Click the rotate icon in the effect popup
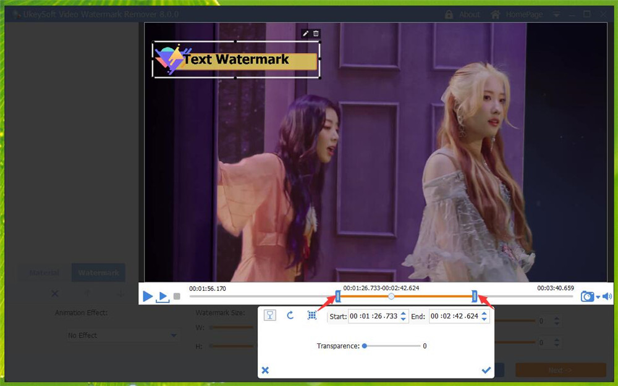618x386 pixels. pyautogui.click(x=289, y=314)
